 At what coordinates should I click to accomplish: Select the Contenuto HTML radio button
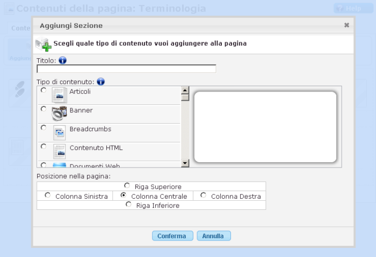[x=44, y=146]
